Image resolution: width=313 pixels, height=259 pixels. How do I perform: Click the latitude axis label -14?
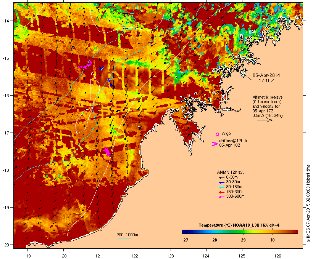pyautogui.click(x=5, y=21)
